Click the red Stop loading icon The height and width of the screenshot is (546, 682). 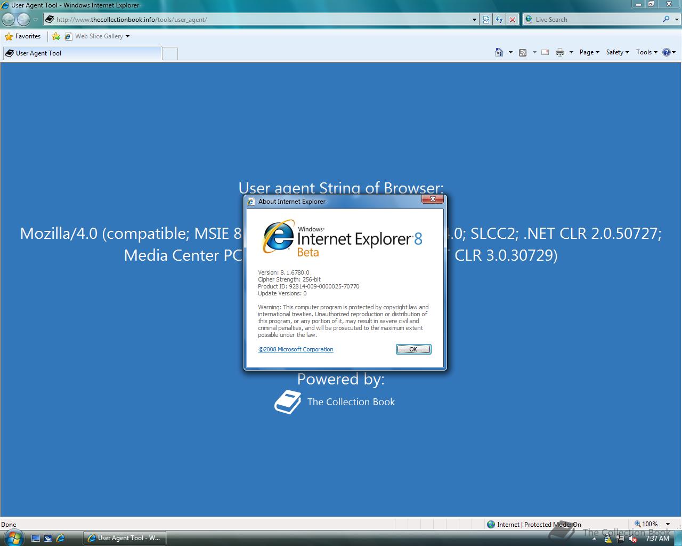click(513, 20)
